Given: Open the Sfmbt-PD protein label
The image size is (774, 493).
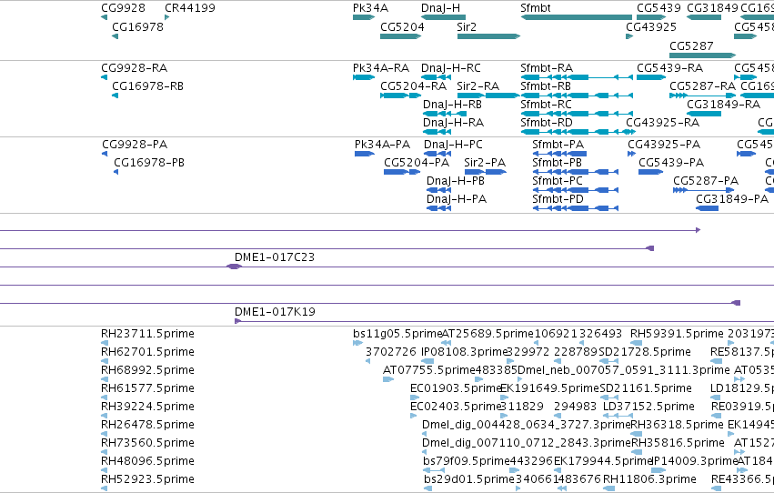Looking at the screenshot, I should [558, 199].
